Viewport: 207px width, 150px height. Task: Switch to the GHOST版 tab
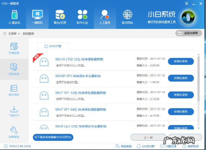pos(53,46)
